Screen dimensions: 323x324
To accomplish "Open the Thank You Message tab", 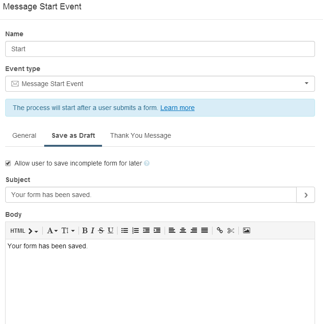I will point(141,135).
